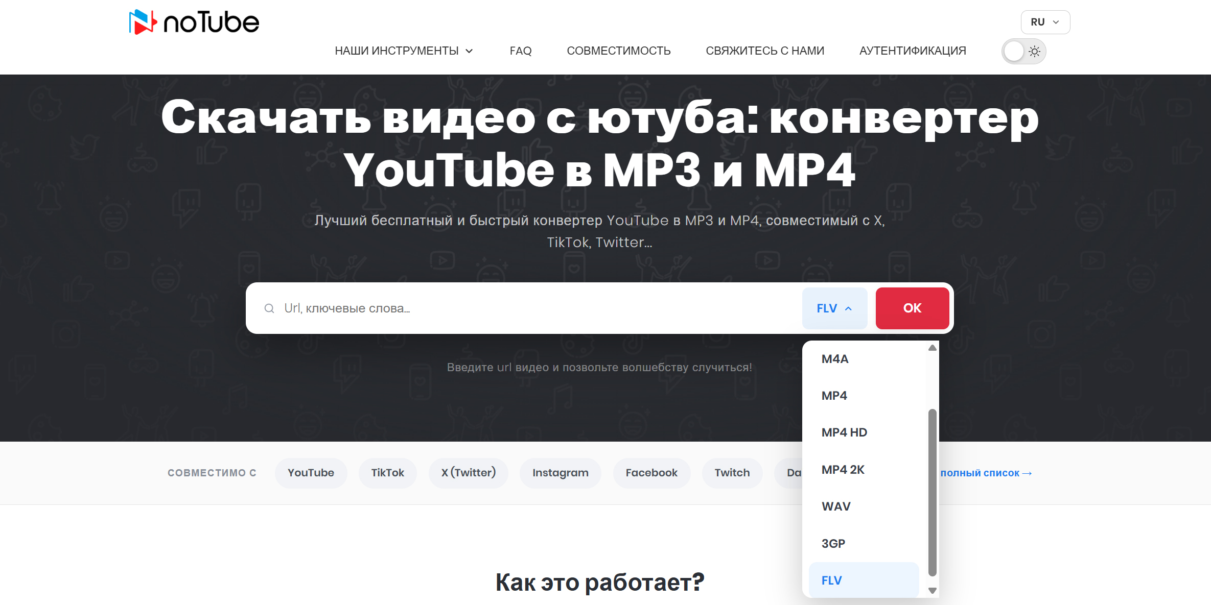
Task: Click the format list scrollbar thumb
Action: 932,492
